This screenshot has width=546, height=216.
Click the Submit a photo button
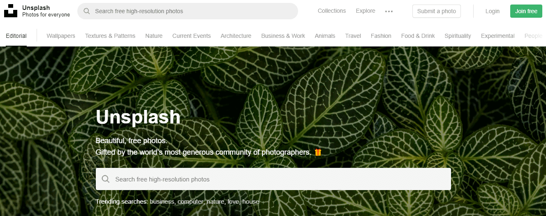[x=437, y=11]
